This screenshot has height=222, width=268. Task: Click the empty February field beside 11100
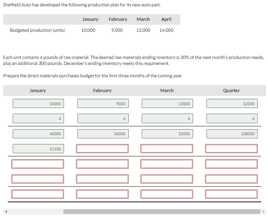coord(102,149)
